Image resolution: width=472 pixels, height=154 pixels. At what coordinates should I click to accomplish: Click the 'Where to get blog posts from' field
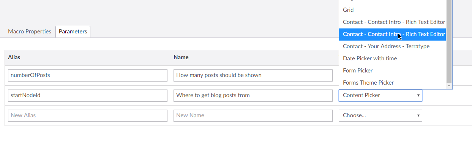(x=253, y=95)
